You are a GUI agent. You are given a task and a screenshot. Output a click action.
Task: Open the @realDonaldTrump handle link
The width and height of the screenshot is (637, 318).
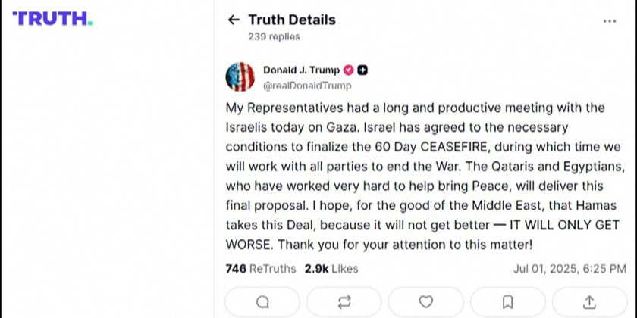(x=307, y=86)
